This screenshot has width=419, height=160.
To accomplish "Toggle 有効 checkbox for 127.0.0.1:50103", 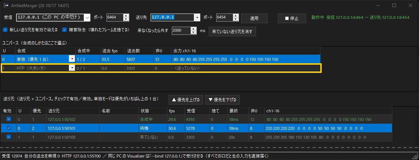I will 9,137.
